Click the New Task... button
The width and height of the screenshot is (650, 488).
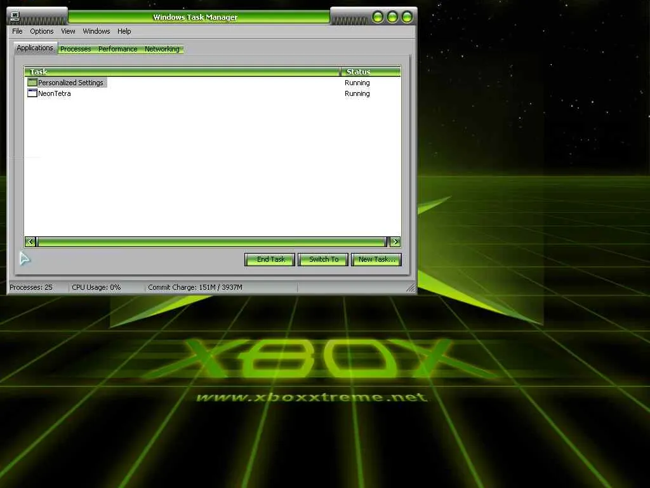[x=376, y=259]
